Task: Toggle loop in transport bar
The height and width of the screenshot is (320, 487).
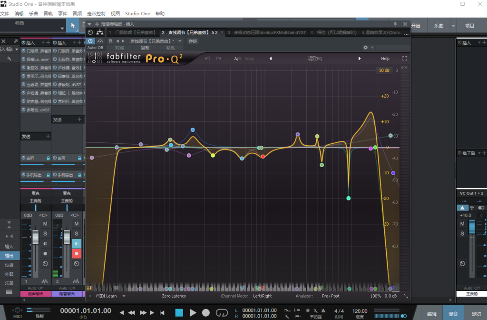Action: pyautogui.click(x=222, y=312)
